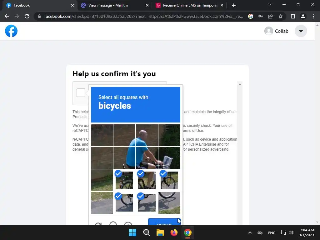The image size is (320, 240).
Task: Click the Verify button in the captcha
Action: (164, 222)
